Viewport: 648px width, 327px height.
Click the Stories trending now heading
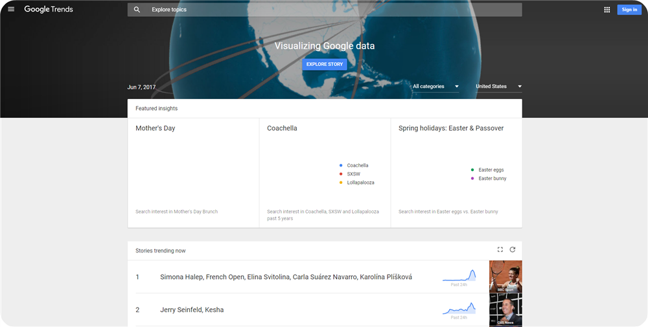pyautogui.click(x=160, y=251)
